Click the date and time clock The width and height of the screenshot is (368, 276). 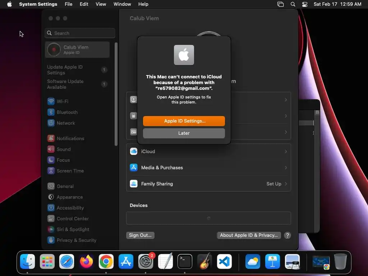point(337,4)
